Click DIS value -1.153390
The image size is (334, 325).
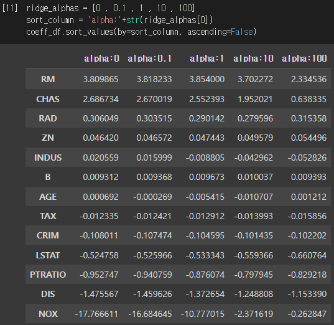click(307, 294)
